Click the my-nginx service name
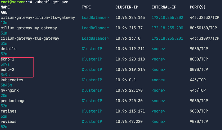This screenshot has height=130, width=222. pyautogui.click(x=10, y=90)
